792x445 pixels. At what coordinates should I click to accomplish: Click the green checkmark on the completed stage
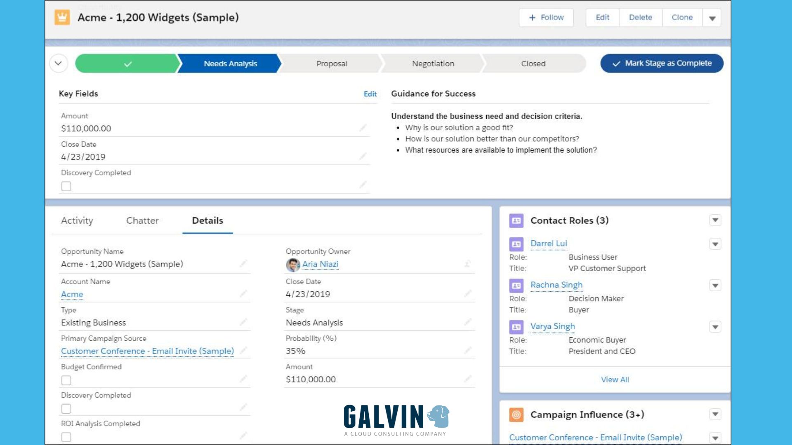point(127,63)
